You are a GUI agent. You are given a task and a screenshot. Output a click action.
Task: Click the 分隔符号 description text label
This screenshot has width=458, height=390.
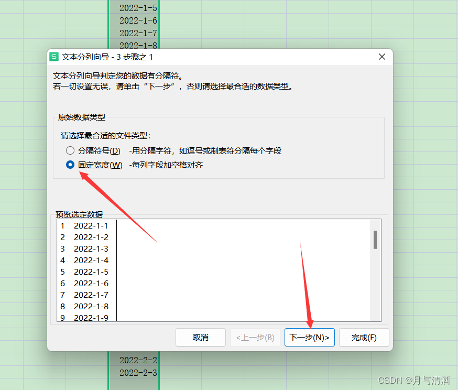pos(205,151)
